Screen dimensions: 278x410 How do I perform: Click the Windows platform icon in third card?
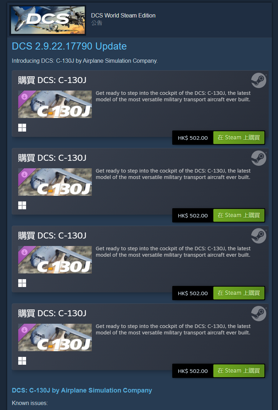point(22,283)
